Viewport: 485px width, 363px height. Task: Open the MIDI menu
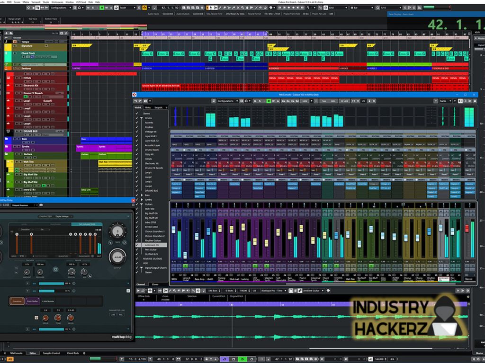point(9,2)
